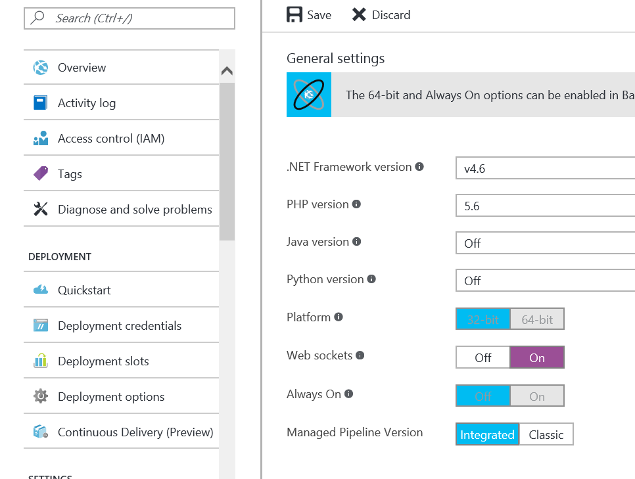
Task: Click the Activity log icon
Action: point(41,102)
